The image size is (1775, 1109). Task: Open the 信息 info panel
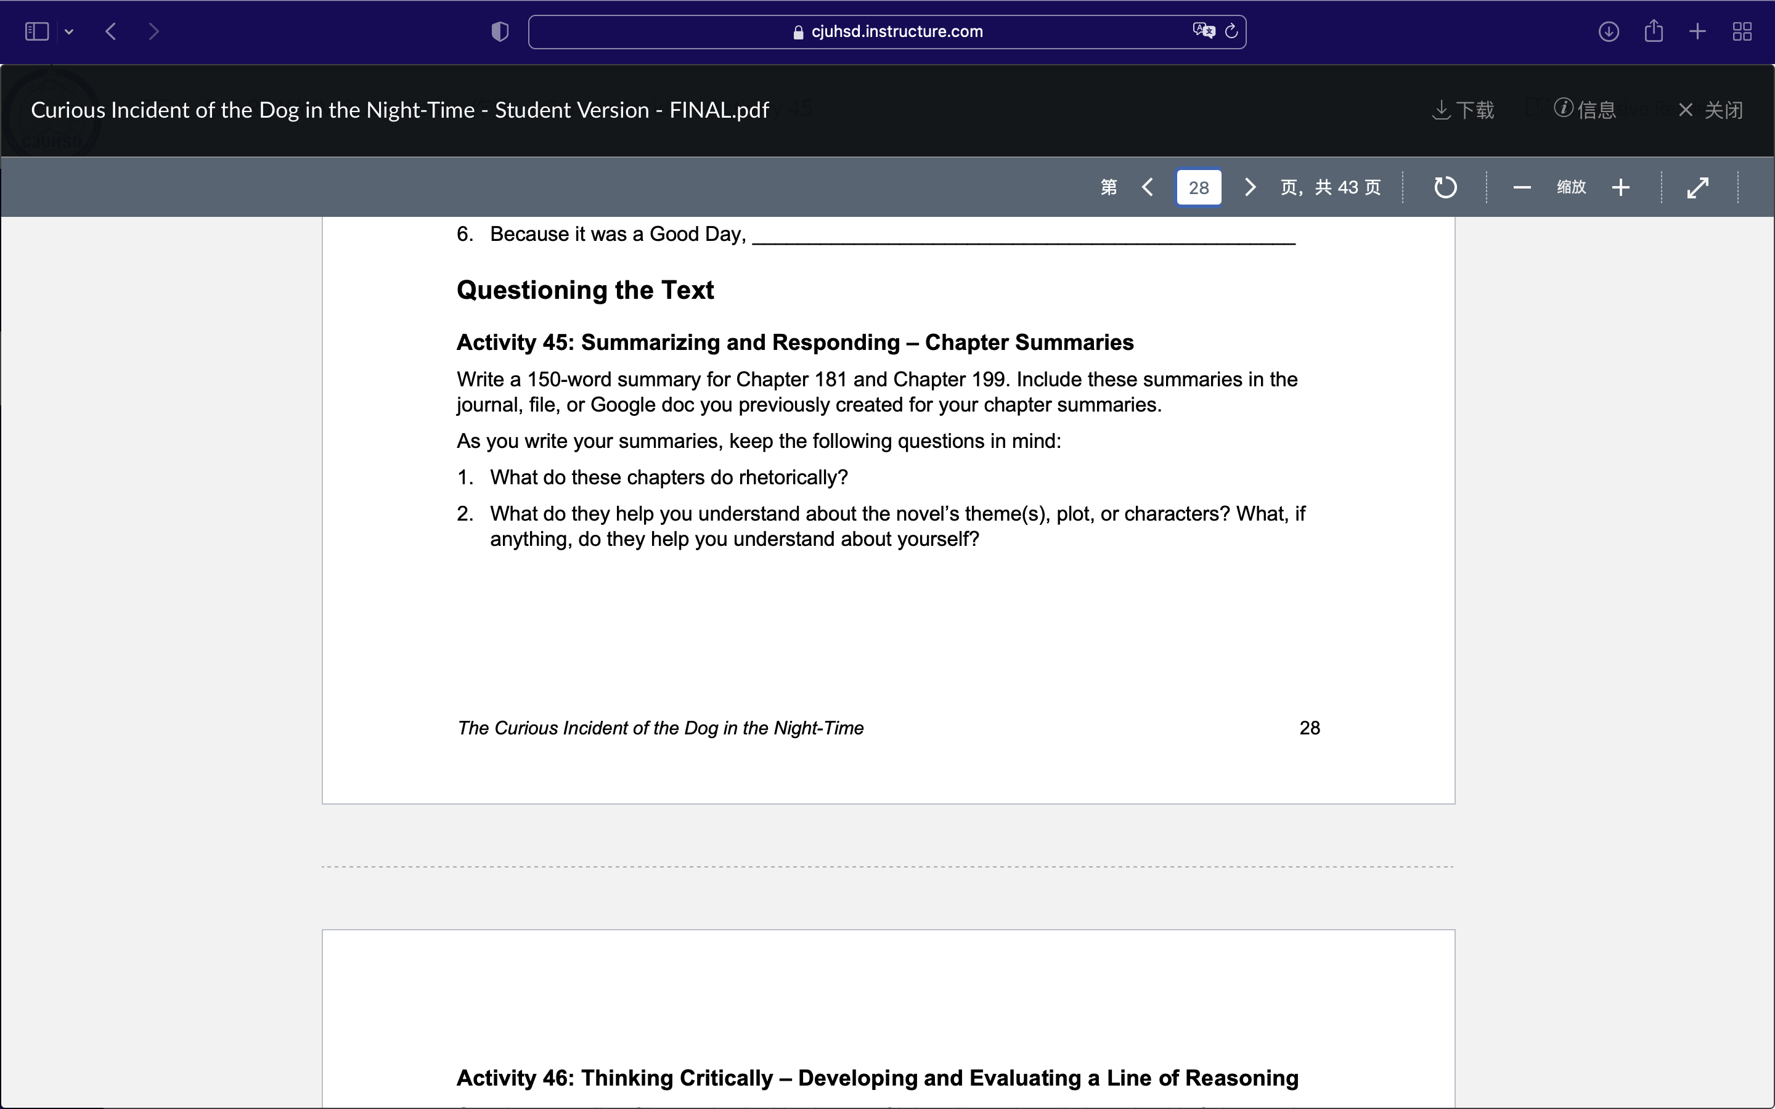[x=1585, y=110]
